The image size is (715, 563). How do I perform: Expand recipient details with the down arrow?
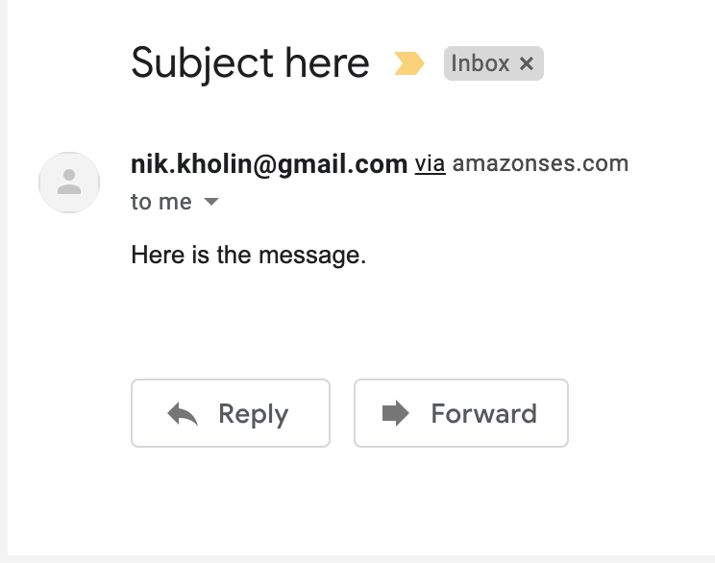pos(212,203)
